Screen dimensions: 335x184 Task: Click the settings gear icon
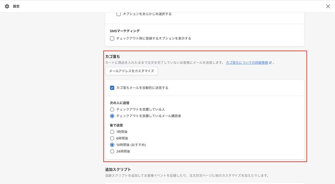coord(7,6)
